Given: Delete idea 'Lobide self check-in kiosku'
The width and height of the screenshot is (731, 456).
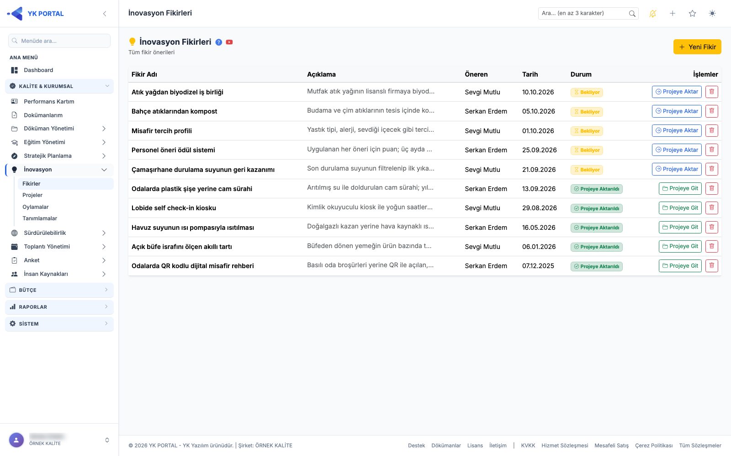Looking at the screenshot, I should tap(712, 208).
